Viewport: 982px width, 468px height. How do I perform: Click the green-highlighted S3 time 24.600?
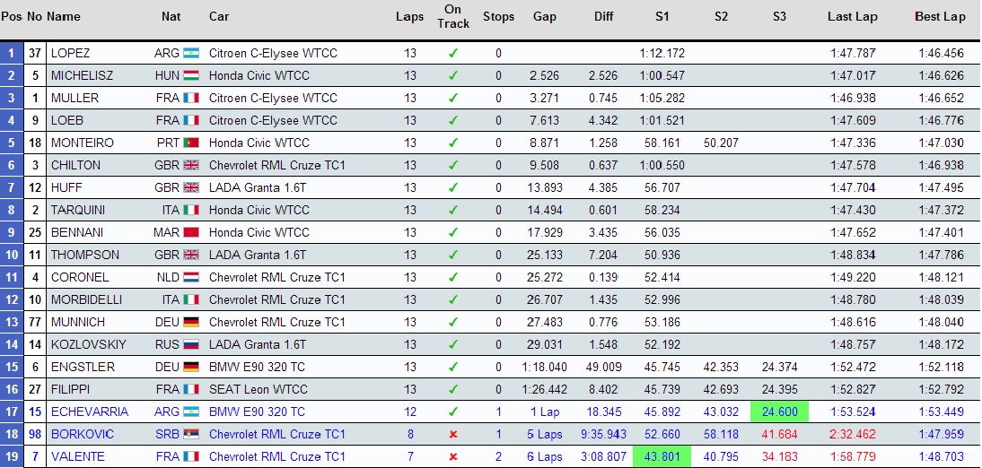(x=779, y=412)
